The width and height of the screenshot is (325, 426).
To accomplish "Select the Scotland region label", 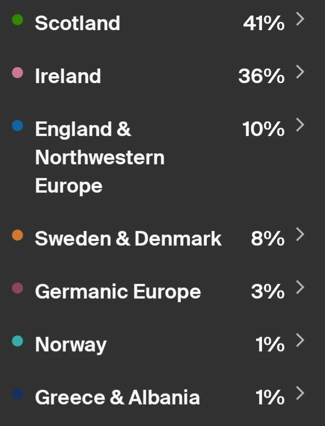I will pos(77,23).
